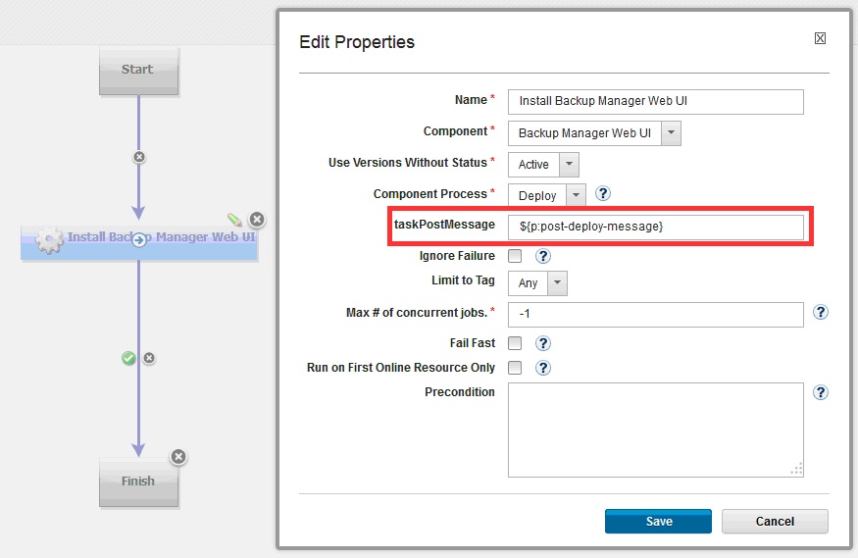This screenshot has width=858, height=558.
Task: Click the green checkmark on the Finish connection
Action: tap(128, 358)
